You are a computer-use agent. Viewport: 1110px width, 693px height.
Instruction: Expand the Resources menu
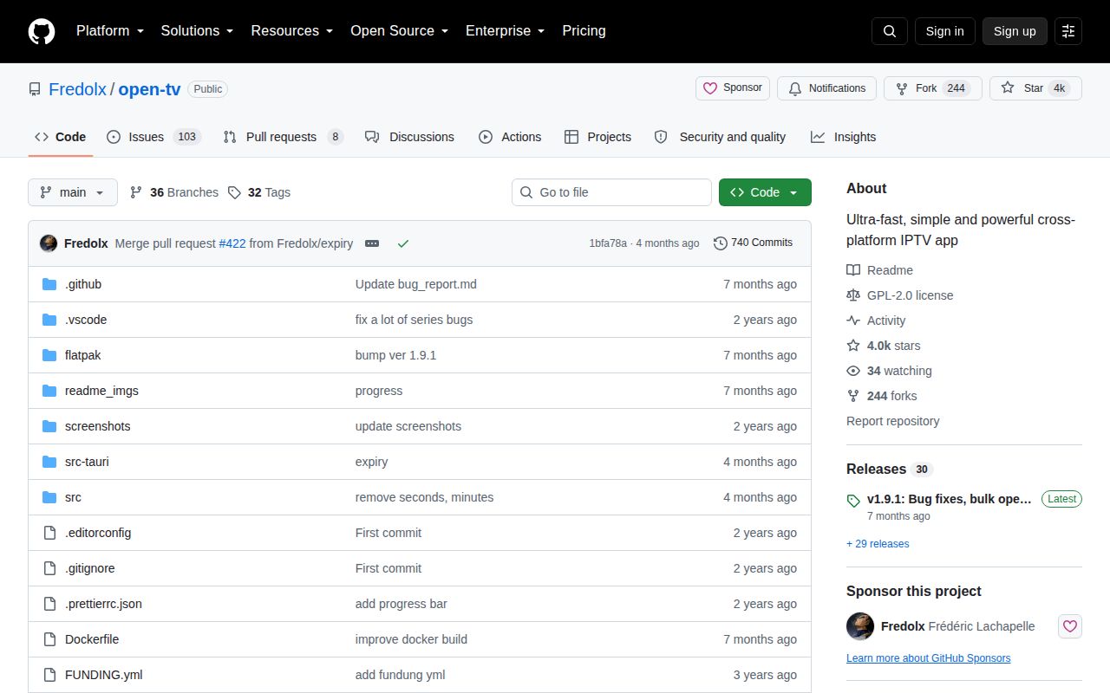click(292, 30)
